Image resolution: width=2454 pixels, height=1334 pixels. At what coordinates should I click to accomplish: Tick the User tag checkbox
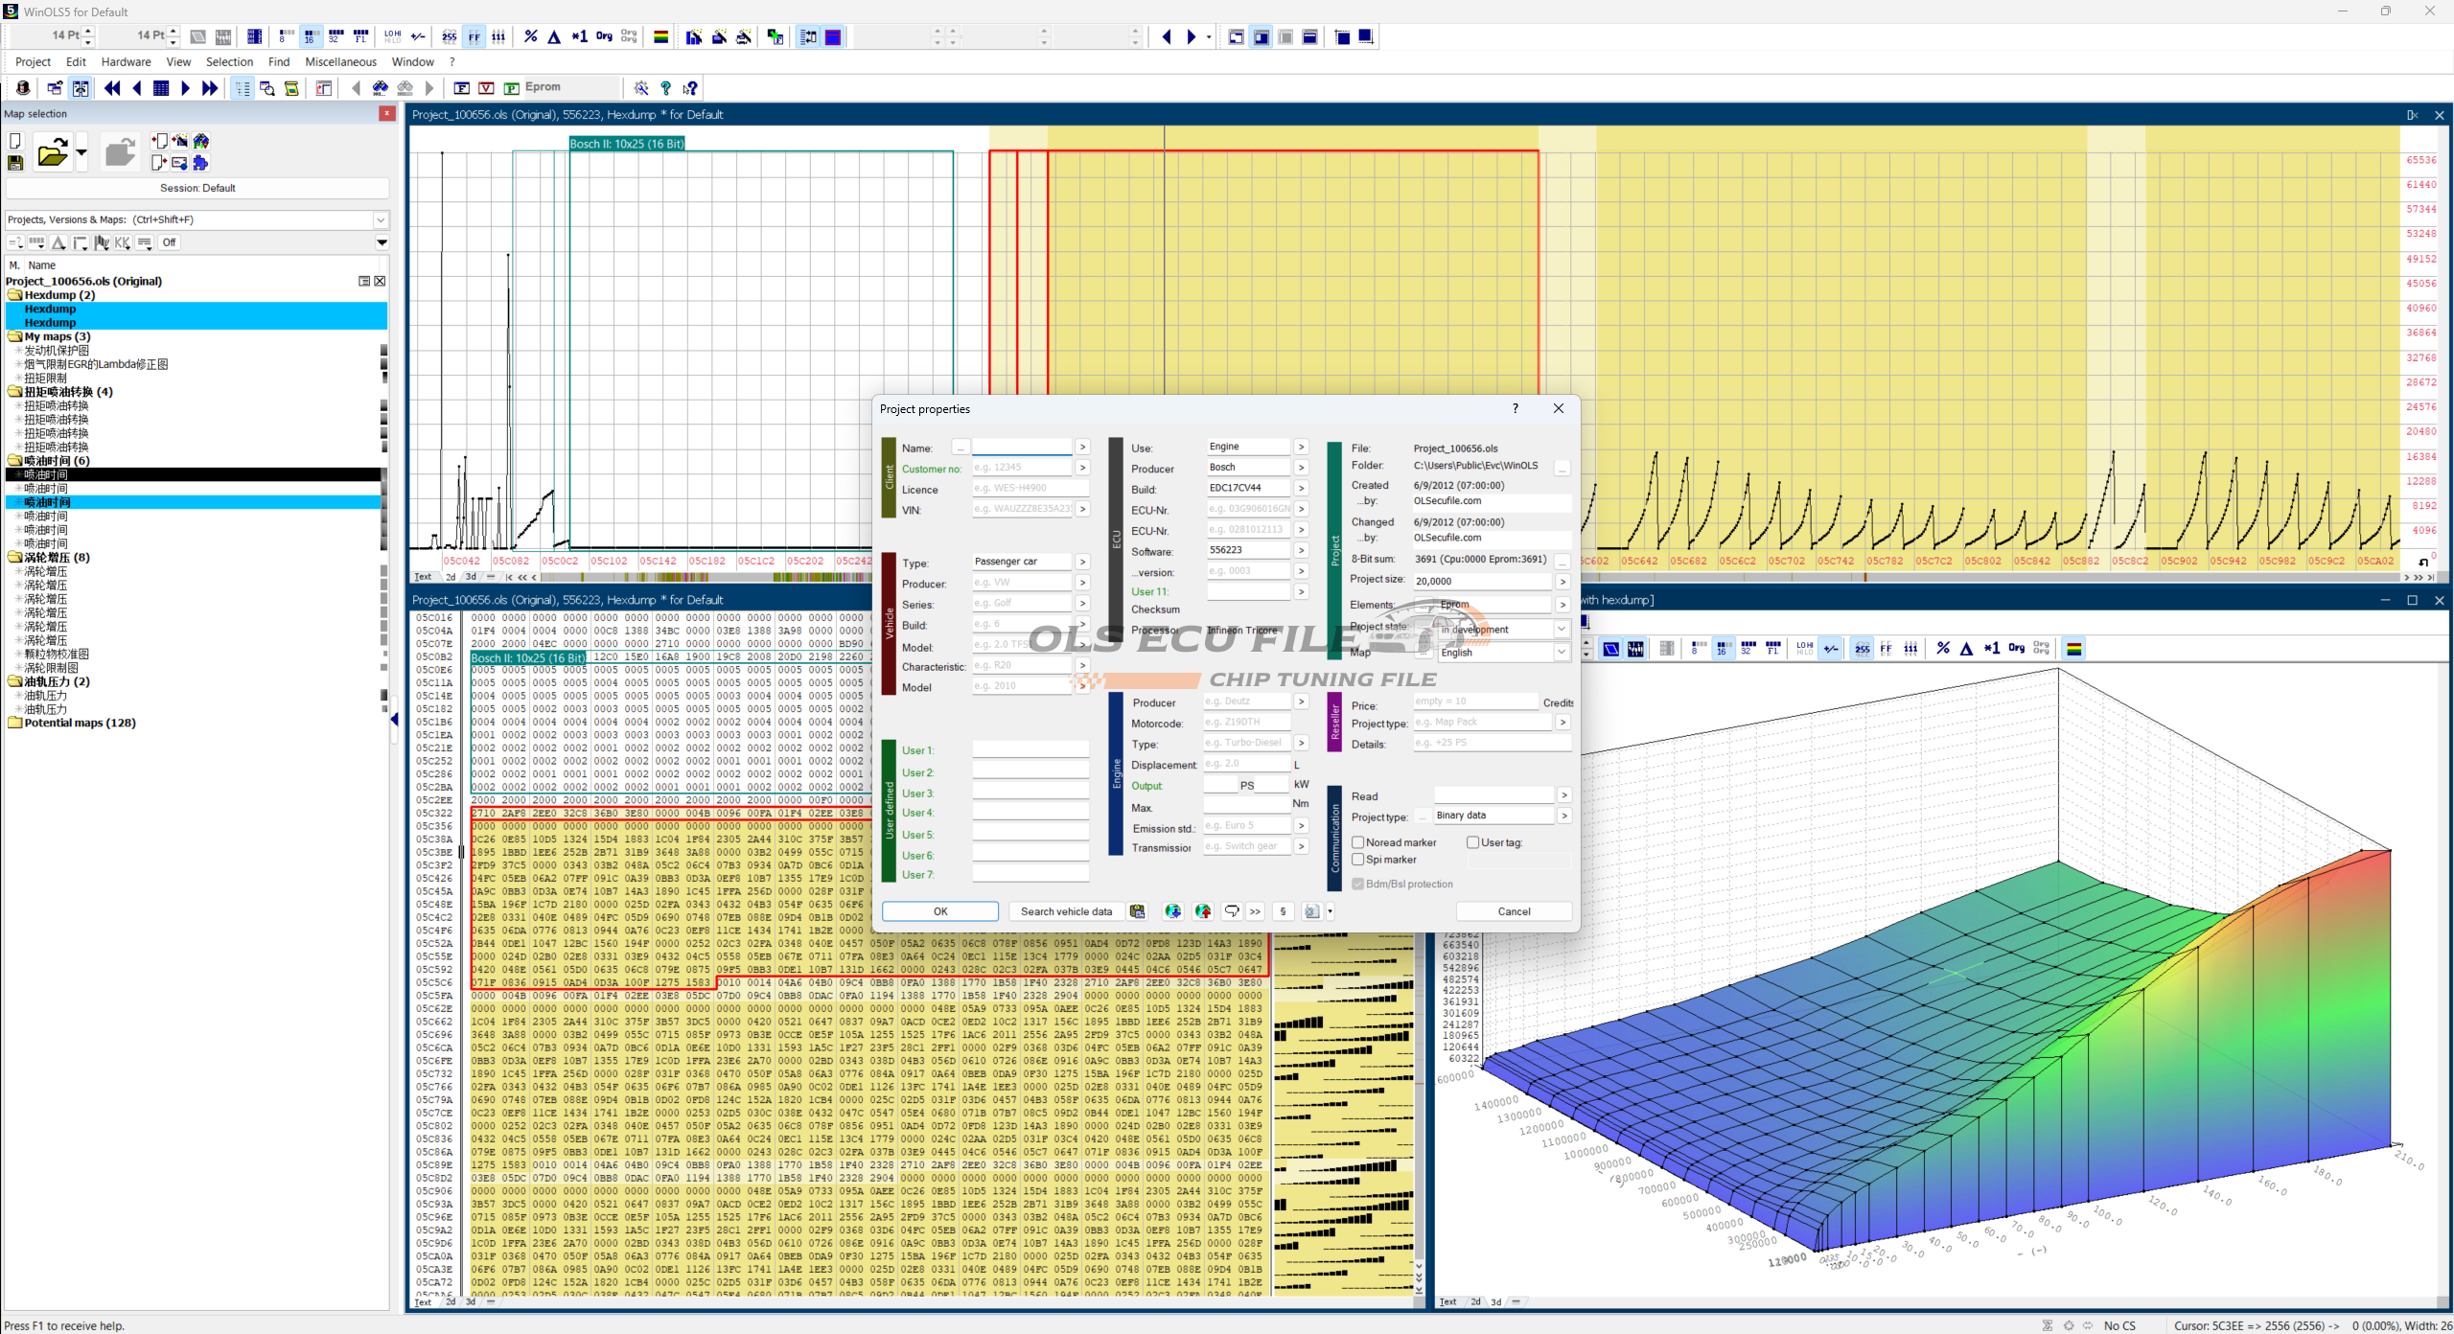point(1473,842)
